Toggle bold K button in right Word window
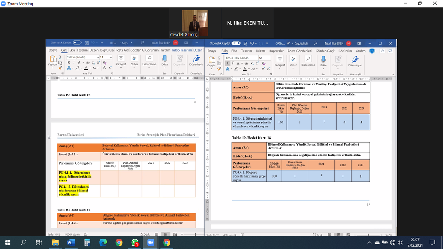The image size is (443, 249). click(228, 63)
